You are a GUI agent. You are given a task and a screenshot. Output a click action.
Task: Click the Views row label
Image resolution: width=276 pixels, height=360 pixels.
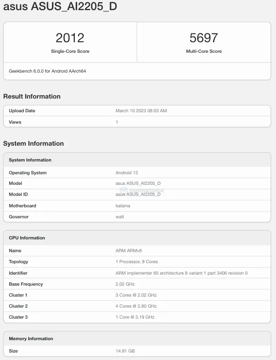click(15, 122)
